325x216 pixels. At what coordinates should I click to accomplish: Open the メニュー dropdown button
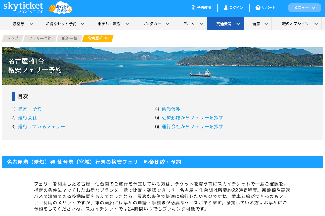click(x=304, y=8)
